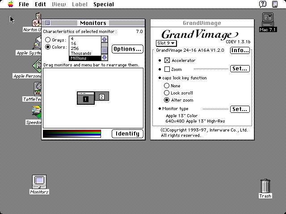Click the 'GrandVimage 24-16 A16A V1.2.0' text

click(190, 50)
